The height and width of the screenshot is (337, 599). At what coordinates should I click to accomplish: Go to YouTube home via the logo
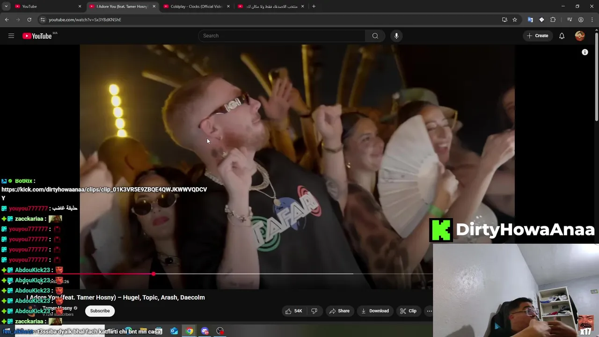click(37, 36)
